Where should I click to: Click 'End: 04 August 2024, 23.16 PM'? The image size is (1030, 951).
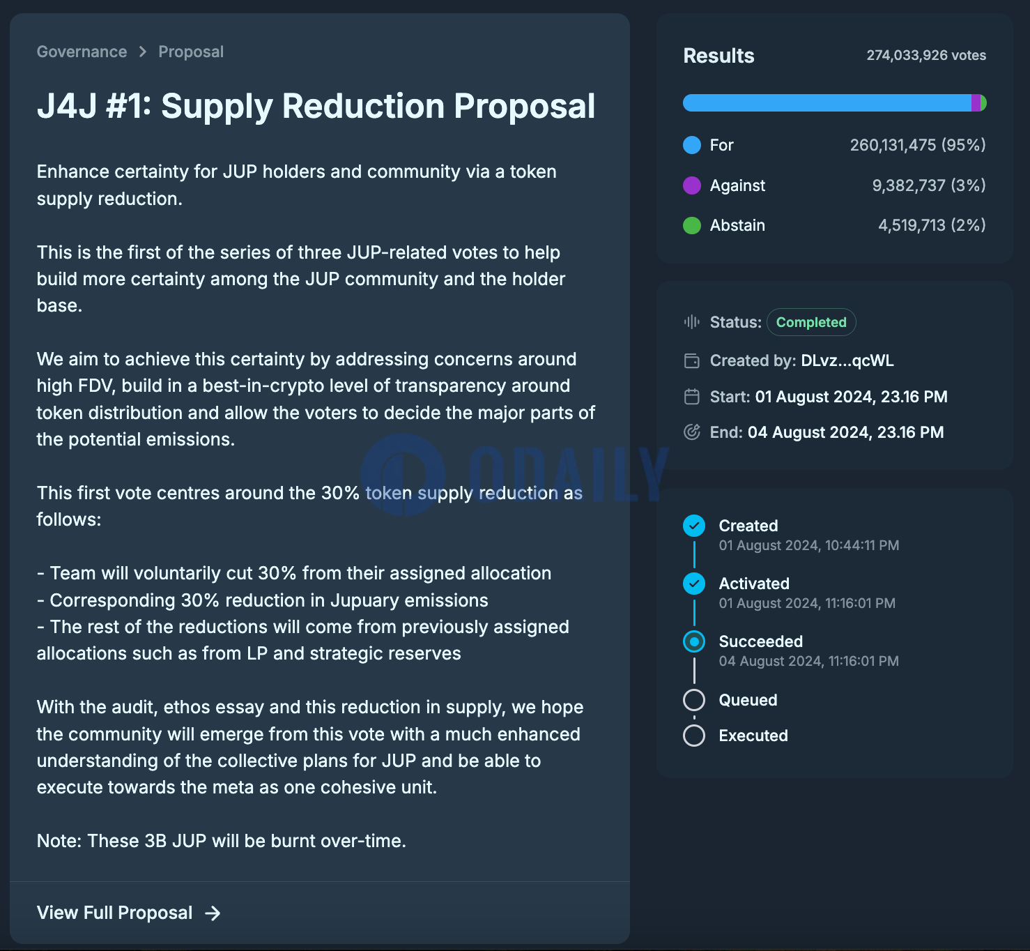827,432
